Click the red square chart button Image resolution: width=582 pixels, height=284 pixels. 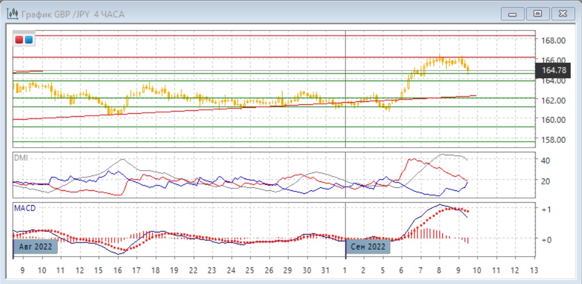[20, 40]
